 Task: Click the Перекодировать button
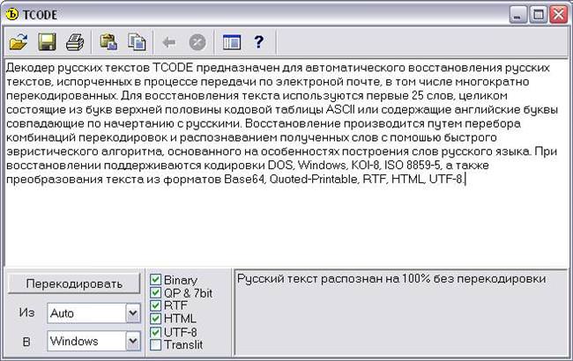tap(74, 284)
